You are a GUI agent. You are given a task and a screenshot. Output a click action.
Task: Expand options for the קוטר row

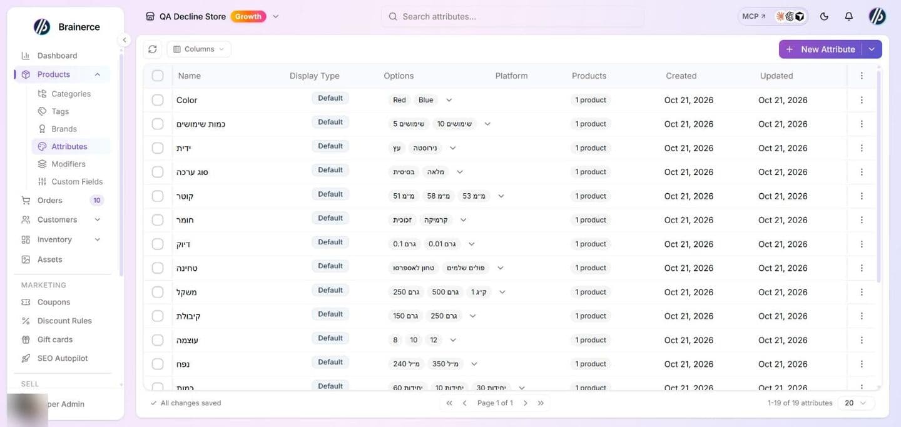[x=501, y=196]
